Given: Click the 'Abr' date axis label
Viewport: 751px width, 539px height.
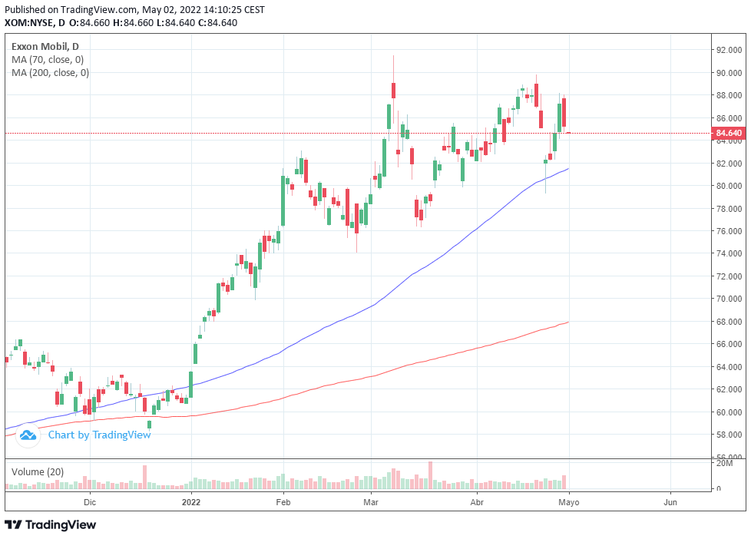Looking at the screenshot, I should [477, 502].
